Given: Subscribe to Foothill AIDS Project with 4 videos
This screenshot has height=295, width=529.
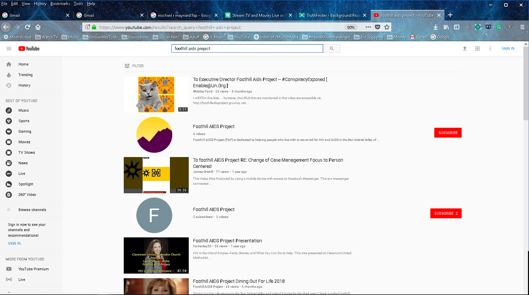Looking at the screenshot, I should point(448,133).
